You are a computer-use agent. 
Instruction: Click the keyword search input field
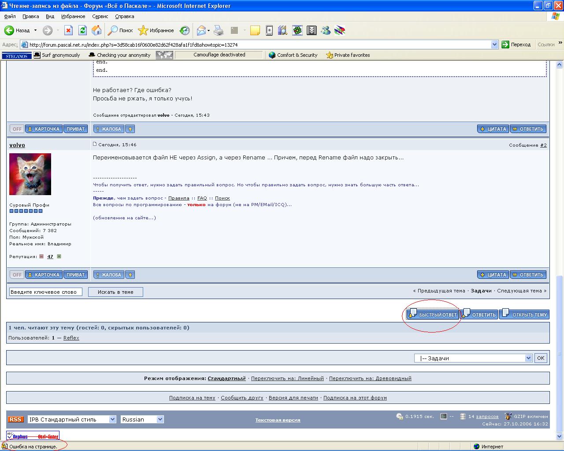pos(45,292)
